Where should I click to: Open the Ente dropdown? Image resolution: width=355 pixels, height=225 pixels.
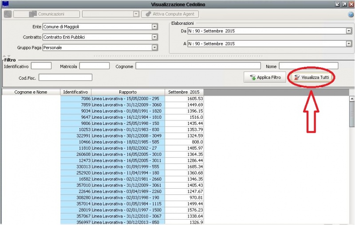(x=154, y=27)
